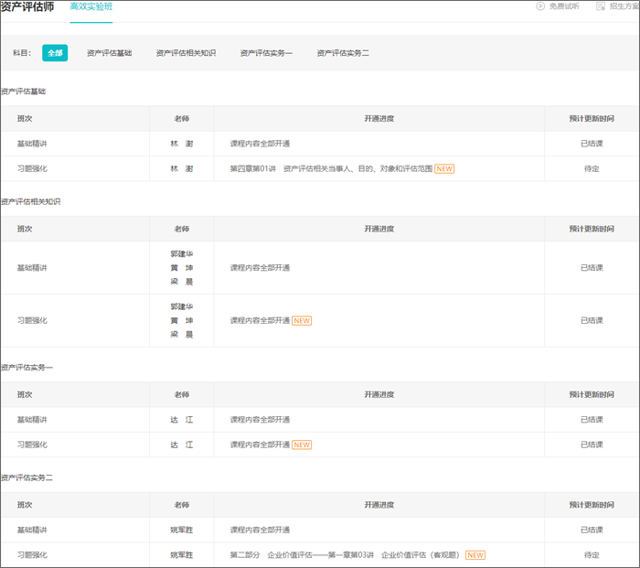This screenshot has width=640, height=568.
Task: Click 已结课 in 资产评估相关知识 习题强化 row
Action: [x=592, y=320]
